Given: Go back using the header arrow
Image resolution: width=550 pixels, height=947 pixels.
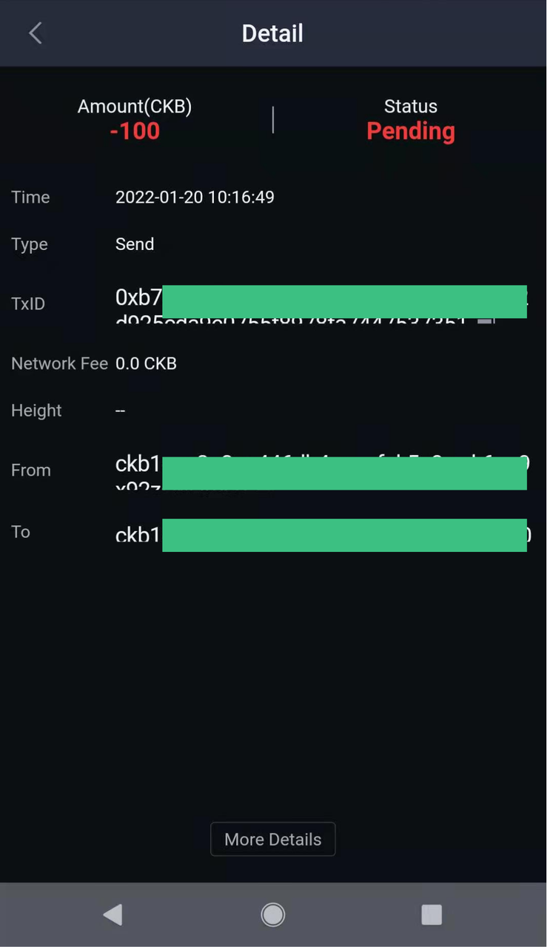Looking at the screenshot, I should click(x=35, y=33).
